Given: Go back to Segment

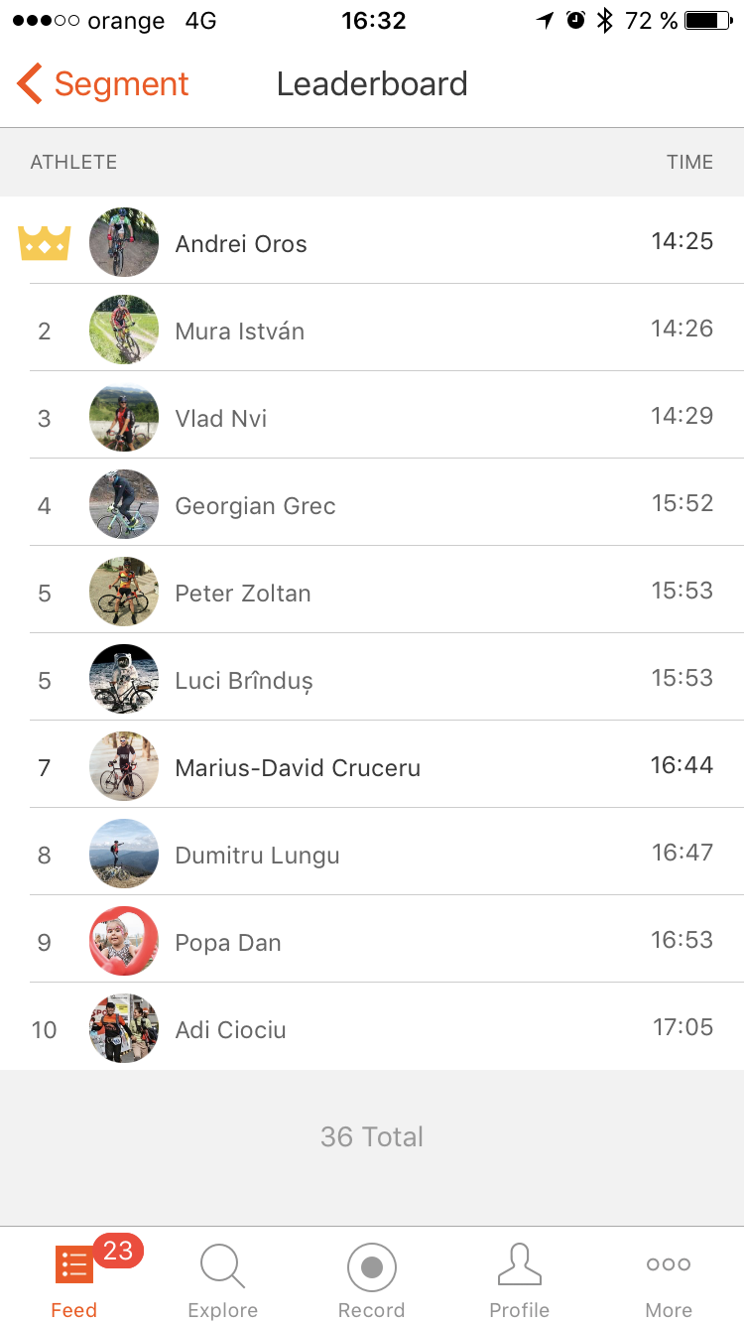Looking at the screenshot, I should (121, 84).
